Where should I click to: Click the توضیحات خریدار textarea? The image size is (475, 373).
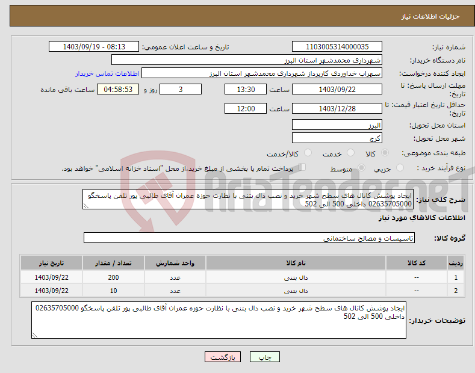219,320
